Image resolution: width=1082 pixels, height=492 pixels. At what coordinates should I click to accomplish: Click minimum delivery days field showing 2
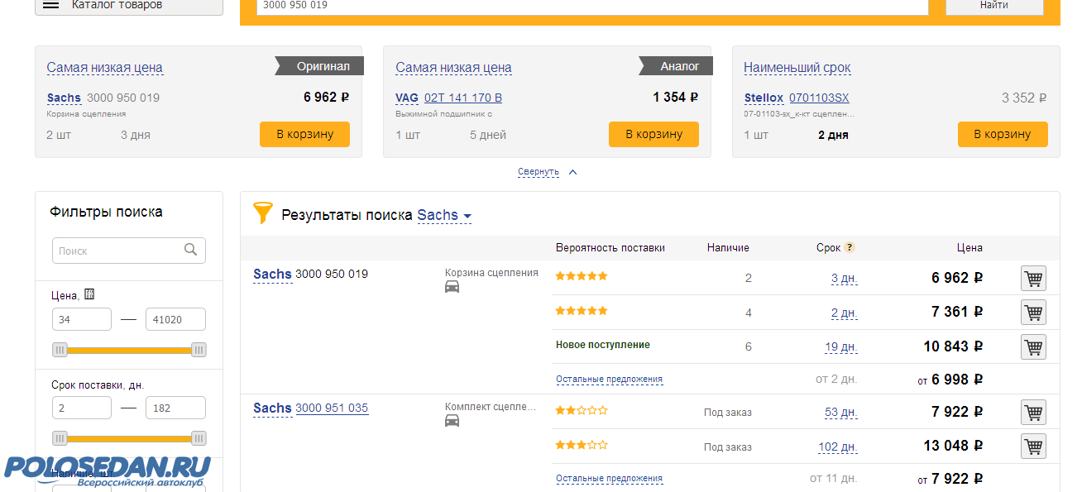point(82,408)
